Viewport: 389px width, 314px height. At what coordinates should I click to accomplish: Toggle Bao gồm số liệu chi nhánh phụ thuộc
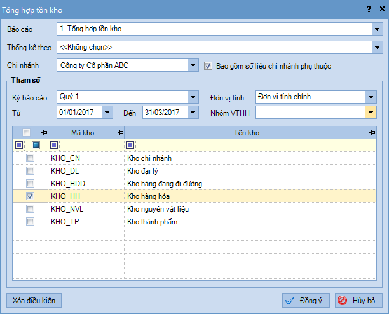pos(208,65)
